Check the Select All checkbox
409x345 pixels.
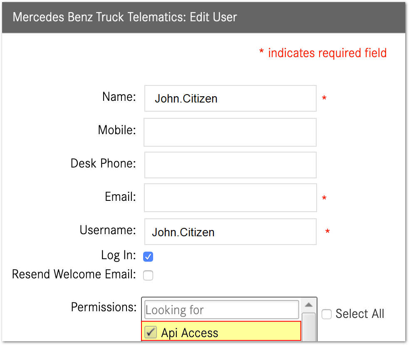(x=327, y=314)
